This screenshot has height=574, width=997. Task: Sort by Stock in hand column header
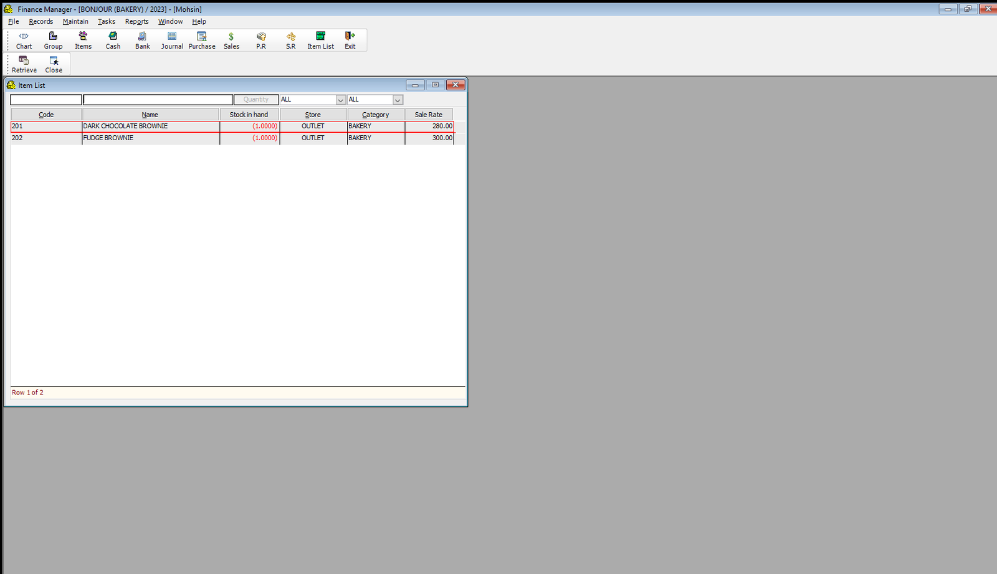pos(249,115)
